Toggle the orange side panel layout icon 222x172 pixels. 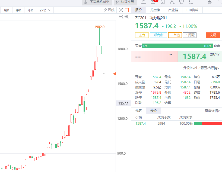coord(126,10)
